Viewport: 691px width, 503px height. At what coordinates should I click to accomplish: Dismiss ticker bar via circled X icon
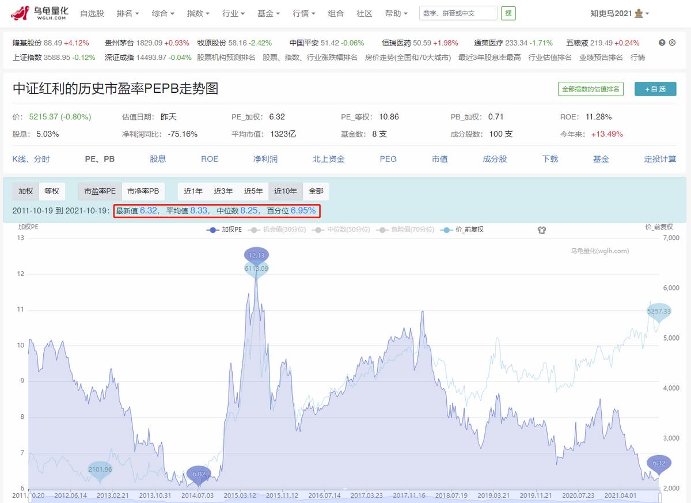point(671,43)
